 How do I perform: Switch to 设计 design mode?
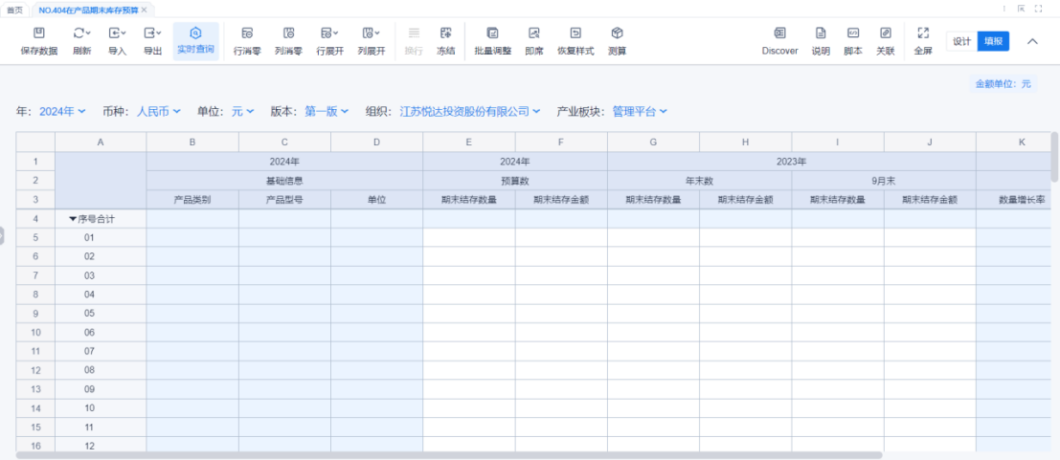[x=961, y=41]
